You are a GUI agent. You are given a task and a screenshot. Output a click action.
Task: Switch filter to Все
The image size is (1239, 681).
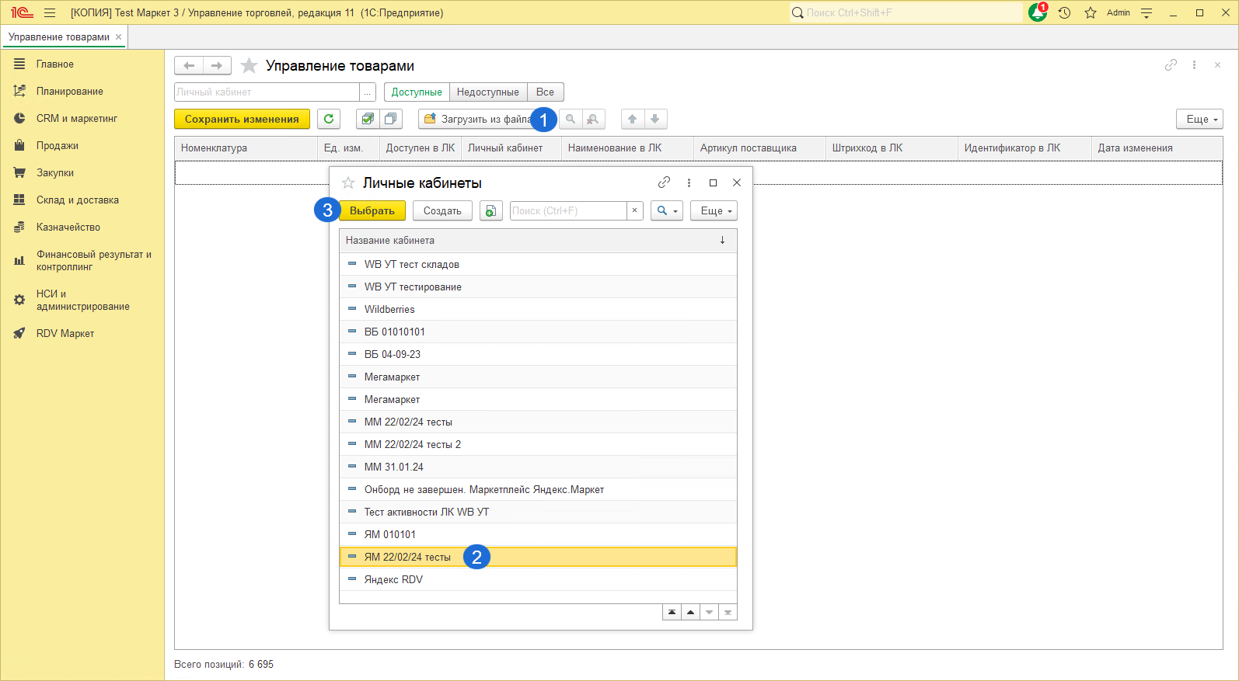(x=545, y=92)
